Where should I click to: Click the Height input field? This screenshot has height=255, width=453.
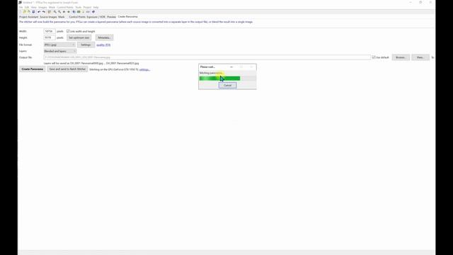50,38
